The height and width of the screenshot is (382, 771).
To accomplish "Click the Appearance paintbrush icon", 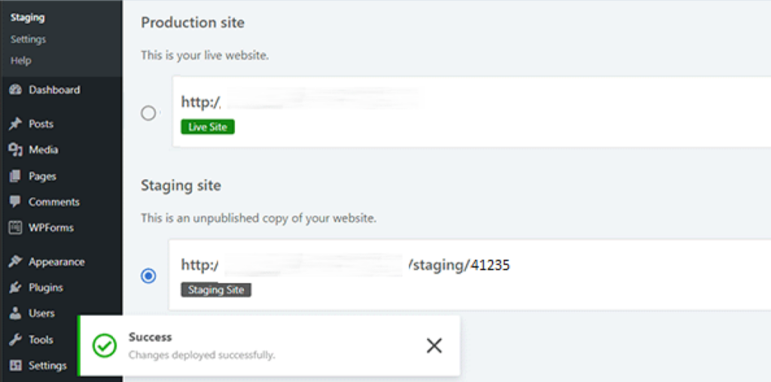I will pyautogui.click(x=15, y=262).
